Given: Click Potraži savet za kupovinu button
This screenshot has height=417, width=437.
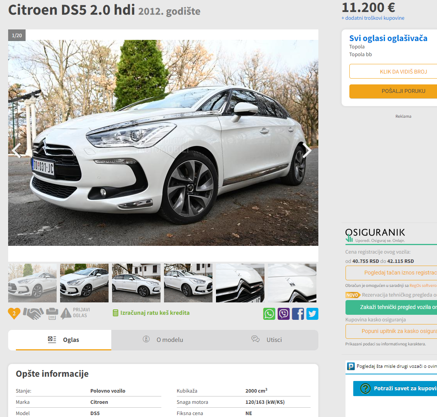Looking at the screenshot, I should (395, 388).
